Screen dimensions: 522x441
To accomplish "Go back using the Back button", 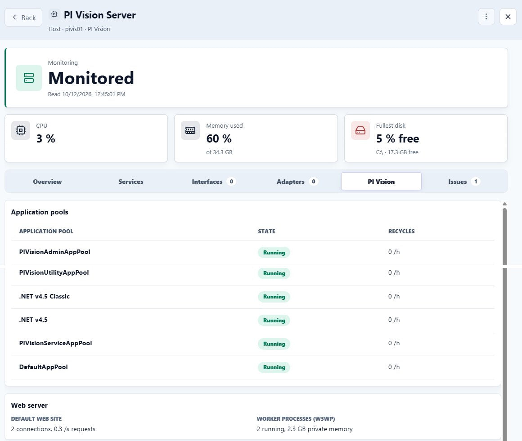I will click(23, 17).
